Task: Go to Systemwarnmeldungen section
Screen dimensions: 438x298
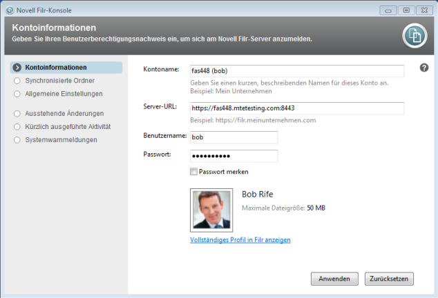Action: click(61, 140)
